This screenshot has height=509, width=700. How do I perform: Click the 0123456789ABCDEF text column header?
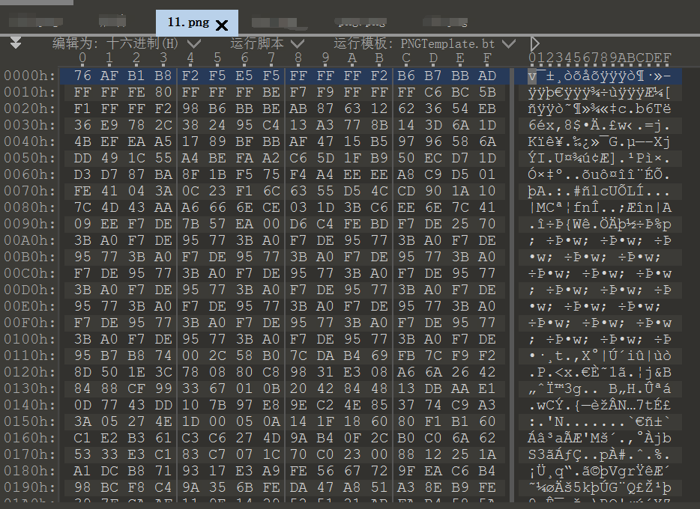tap(600, 58)
